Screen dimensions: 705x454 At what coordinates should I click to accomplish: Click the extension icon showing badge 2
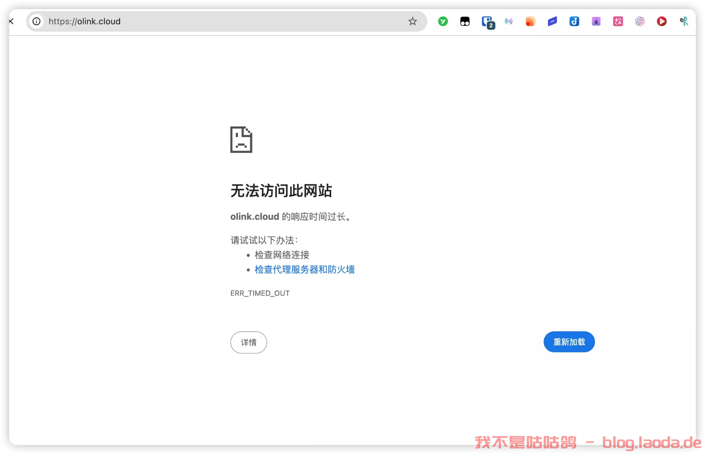[488, 21]
